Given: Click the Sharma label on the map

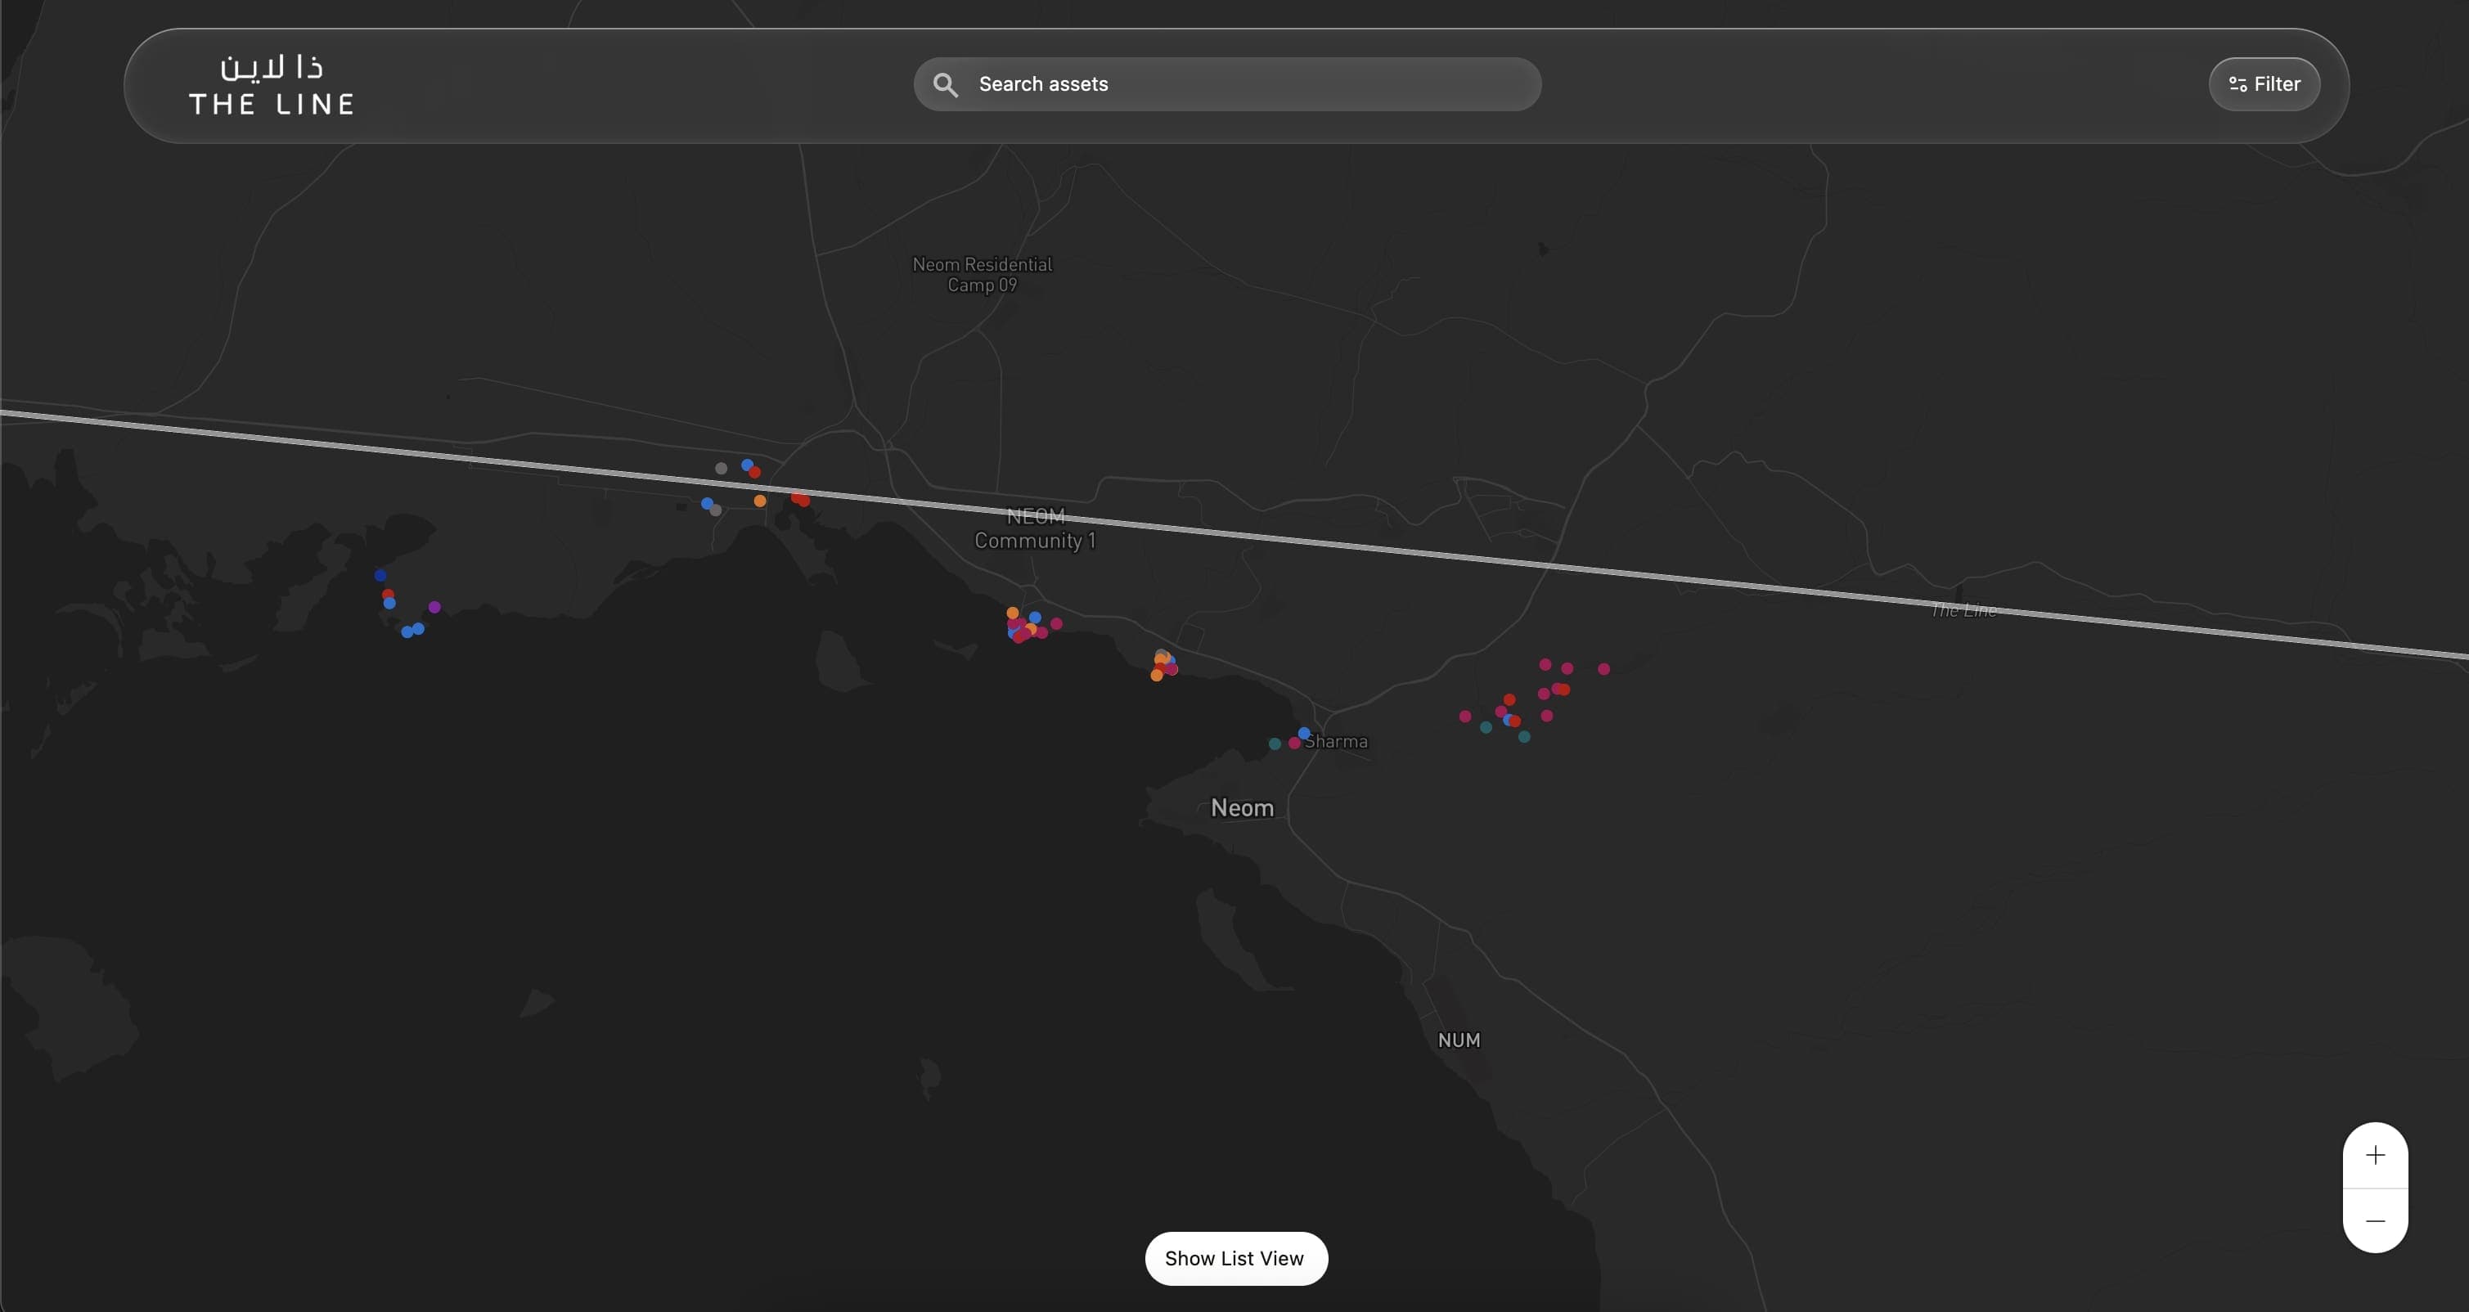Looking at the screenshot, I should pos(1336,741).
